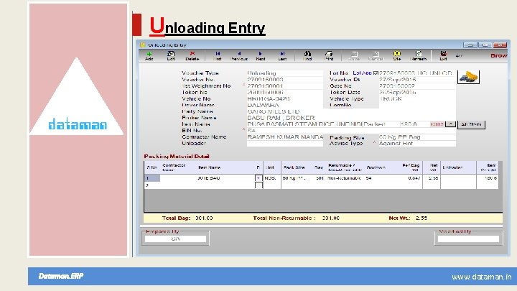Click the www.dataman.in footer text
The height and width of the screenshot is (291, 517).
pos(481,277)
